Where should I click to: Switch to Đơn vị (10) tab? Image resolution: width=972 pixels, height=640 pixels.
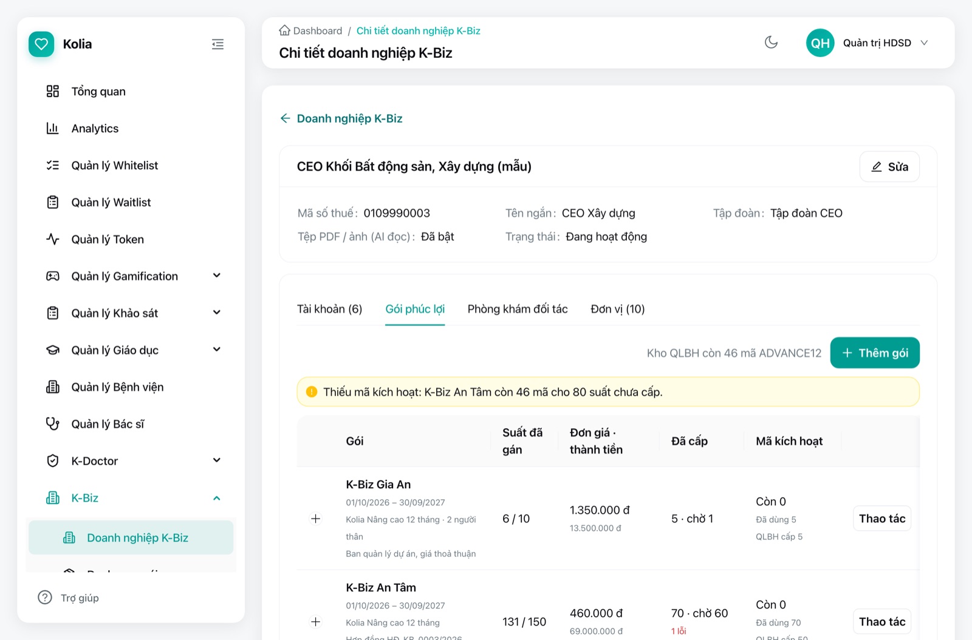[x=618, y=309]
